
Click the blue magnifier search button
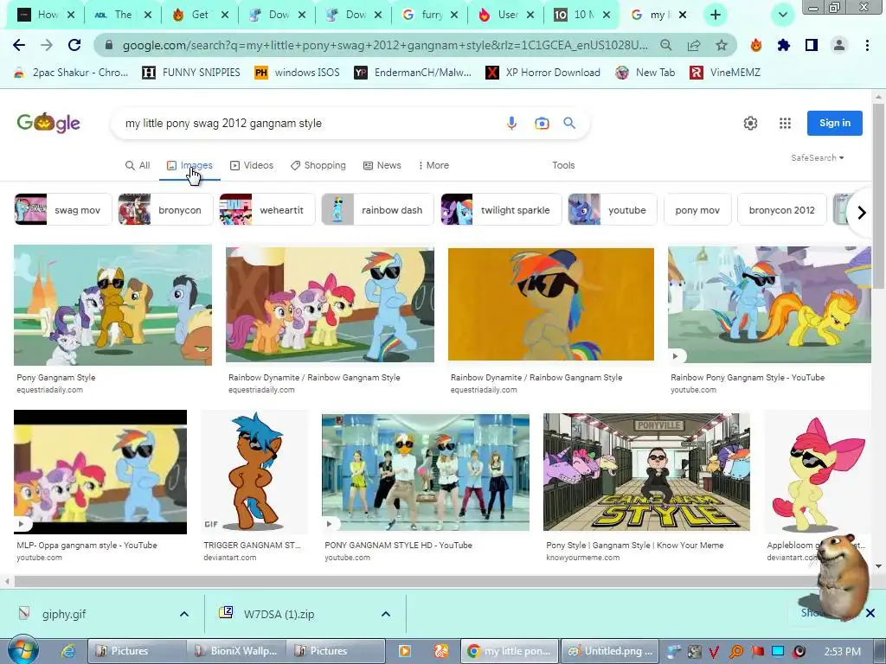pyautogui.click(x=569, y=123)
